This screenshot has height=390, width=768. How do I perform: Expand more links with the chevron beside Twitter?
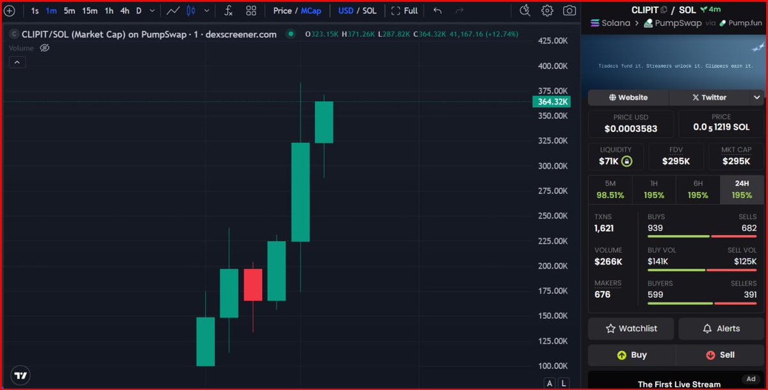click(x=756, y=97)
